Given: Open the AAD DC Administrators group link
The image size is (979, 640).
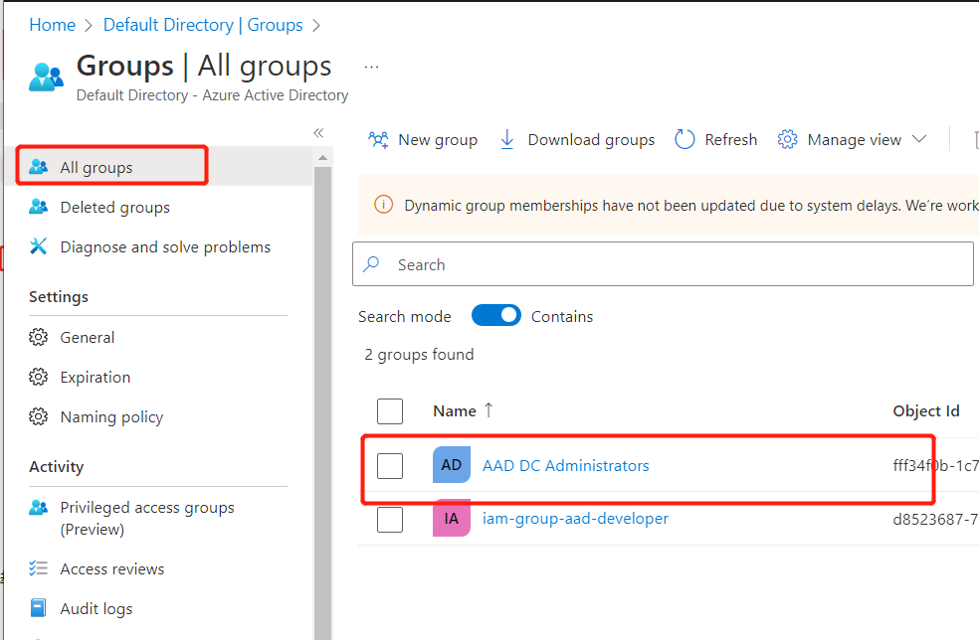Looking at the screenshot, I should [x=566, y=465].
